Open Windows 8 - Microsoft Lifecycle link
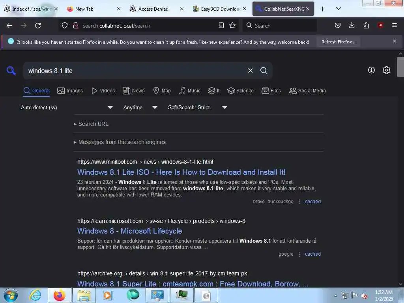The width and height of the screenshot is (404, 303). (x=129, y=231)
